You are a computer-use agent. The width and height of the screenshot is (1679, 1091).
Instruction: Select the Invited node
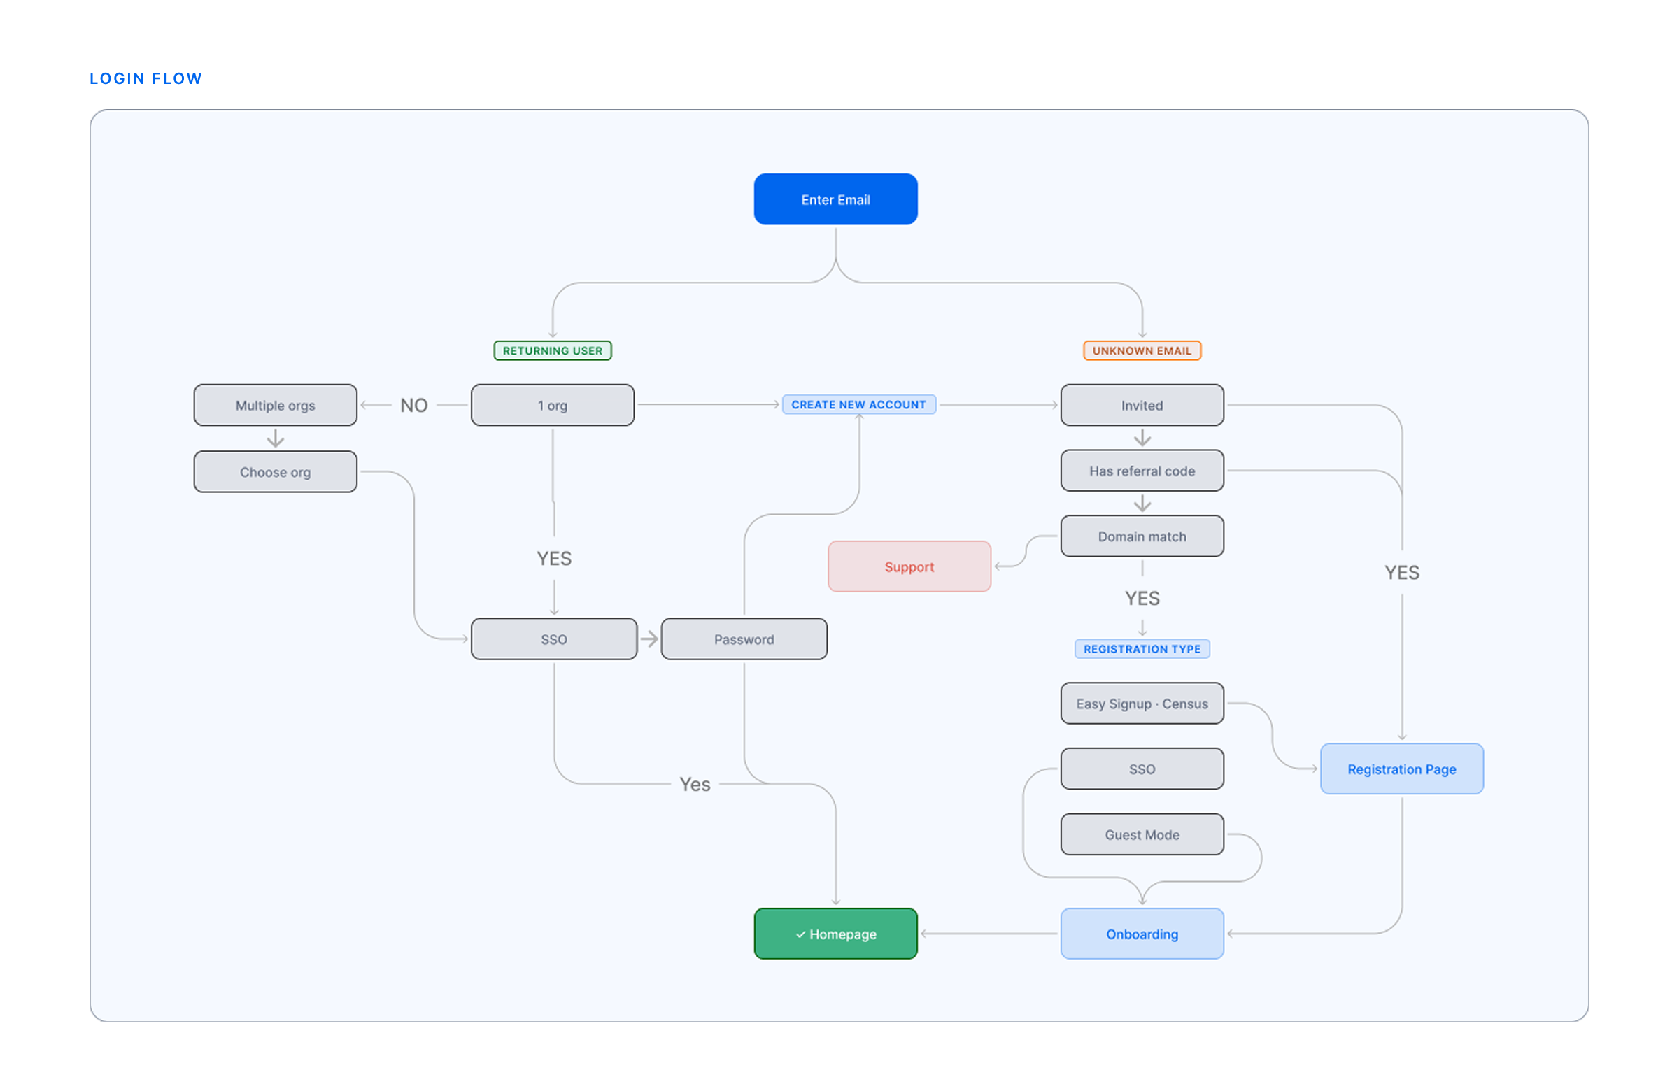pyautogui.click(x=1142, y=406)
